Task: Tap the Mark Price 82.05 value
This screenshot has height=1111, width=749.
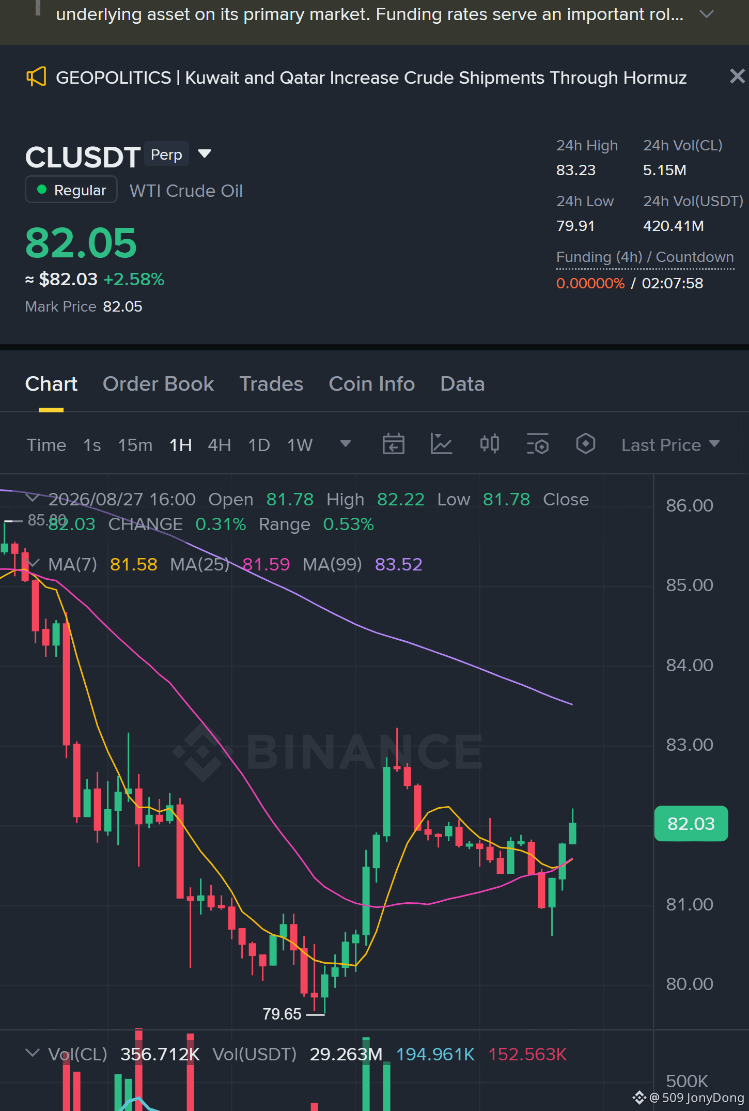Action: 122,306
